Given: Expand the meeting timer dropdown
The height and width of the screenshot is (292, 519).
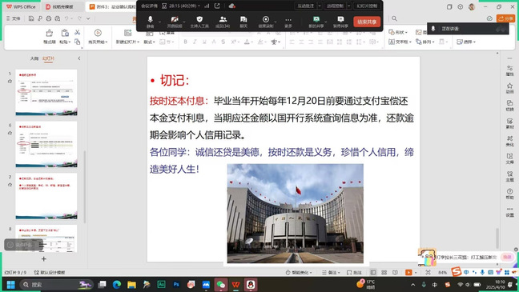Looking at the screenshot, I should tap(199, 6).
